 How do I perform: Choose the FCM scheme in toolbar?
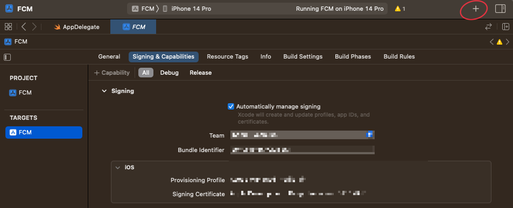click(143, 9)
